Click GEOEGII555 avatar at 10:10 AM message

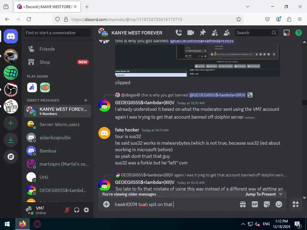(x=104, y=106)
